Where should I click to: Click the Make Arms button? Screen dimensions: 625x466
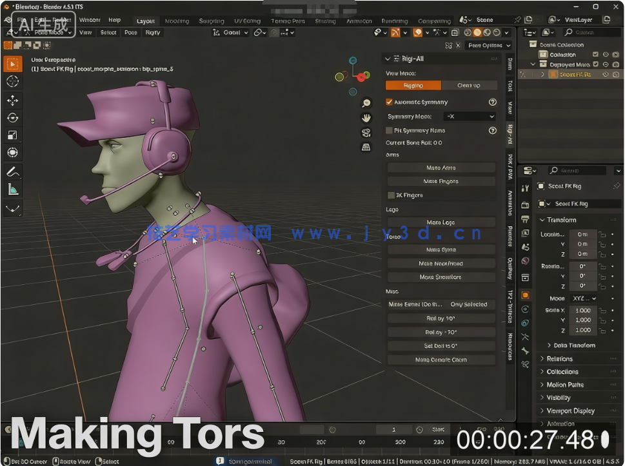[441, 167]
